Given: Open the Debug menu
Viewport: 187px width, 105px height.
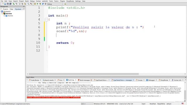Looking at the screenshot, I should 32,1.
